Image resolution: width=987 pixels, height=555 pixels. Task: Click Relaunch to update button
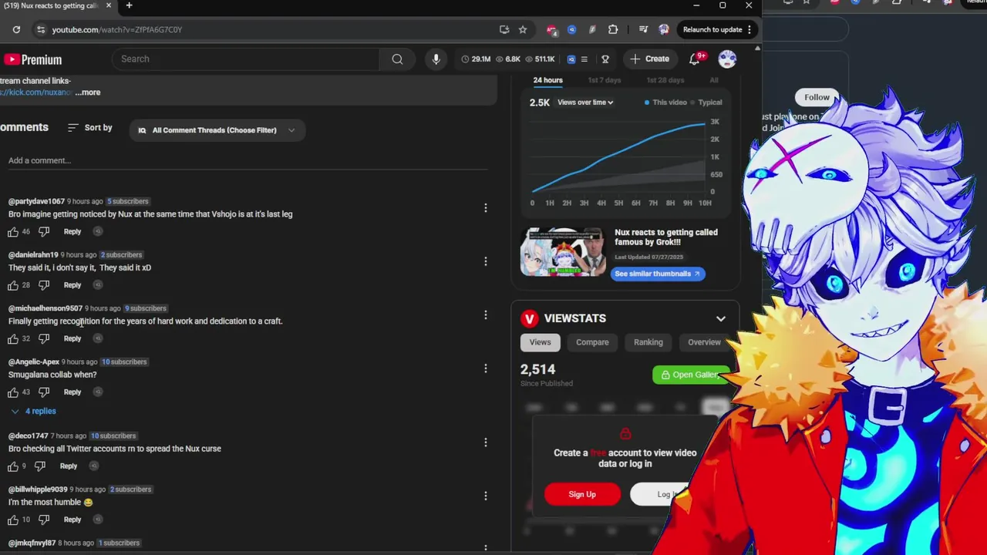coord(717,29)
